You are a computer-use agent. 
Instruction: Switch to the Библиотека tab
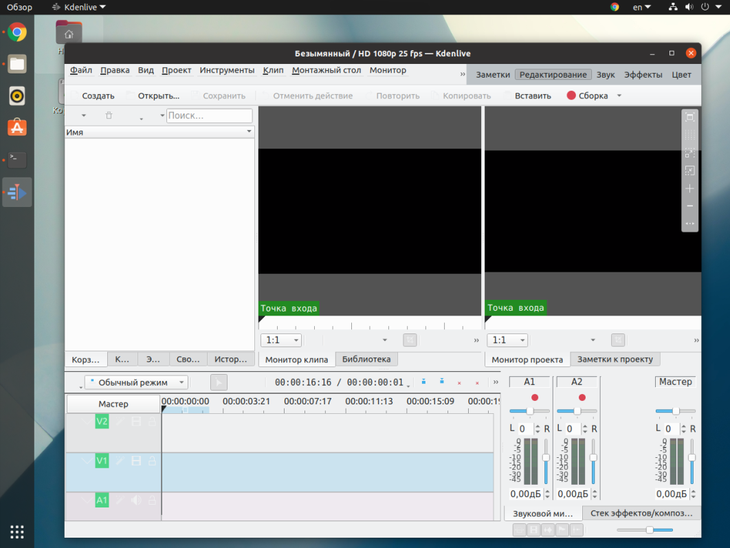[x=366, y=359]
